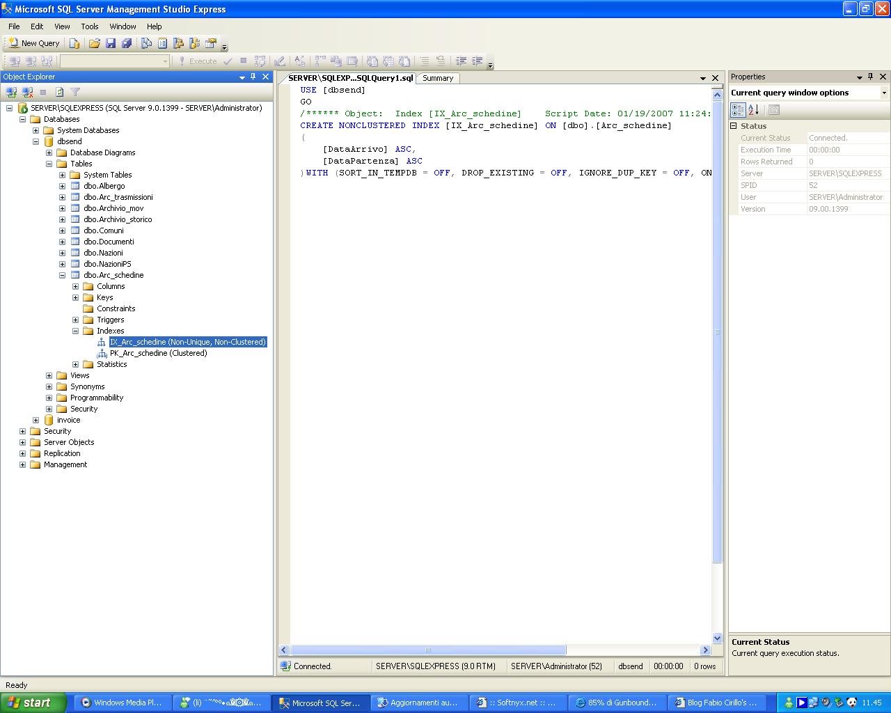Screen dimensions: 891x713
Task: Click the Disconnect icon in Object Explorer
Action: 27,92
